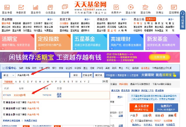Click the 基金排行 bar chart icon
This screenshot has height=127, width=186.
pos(36,7)
